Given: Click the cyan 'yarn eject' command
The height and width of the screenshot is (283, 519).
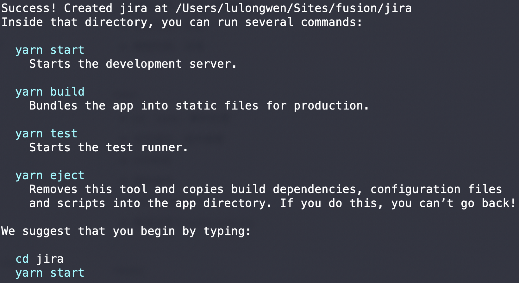Looking at the screenshot, I should click(50, 175).
